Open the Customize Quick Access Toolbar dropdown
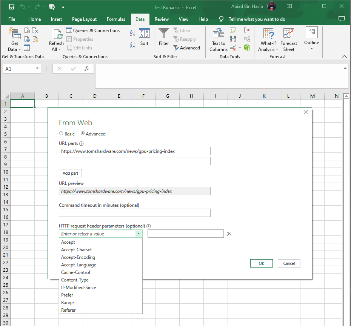The height and width of the screenshot is (326, 351). pyautogui.click(x=63, y=7)
